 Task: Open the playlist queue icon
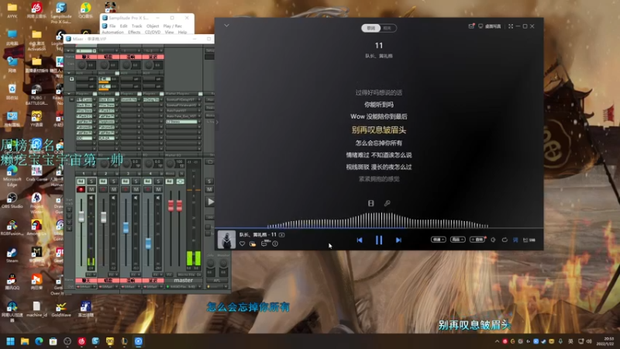pyautogui.click(x=529, y=240)
